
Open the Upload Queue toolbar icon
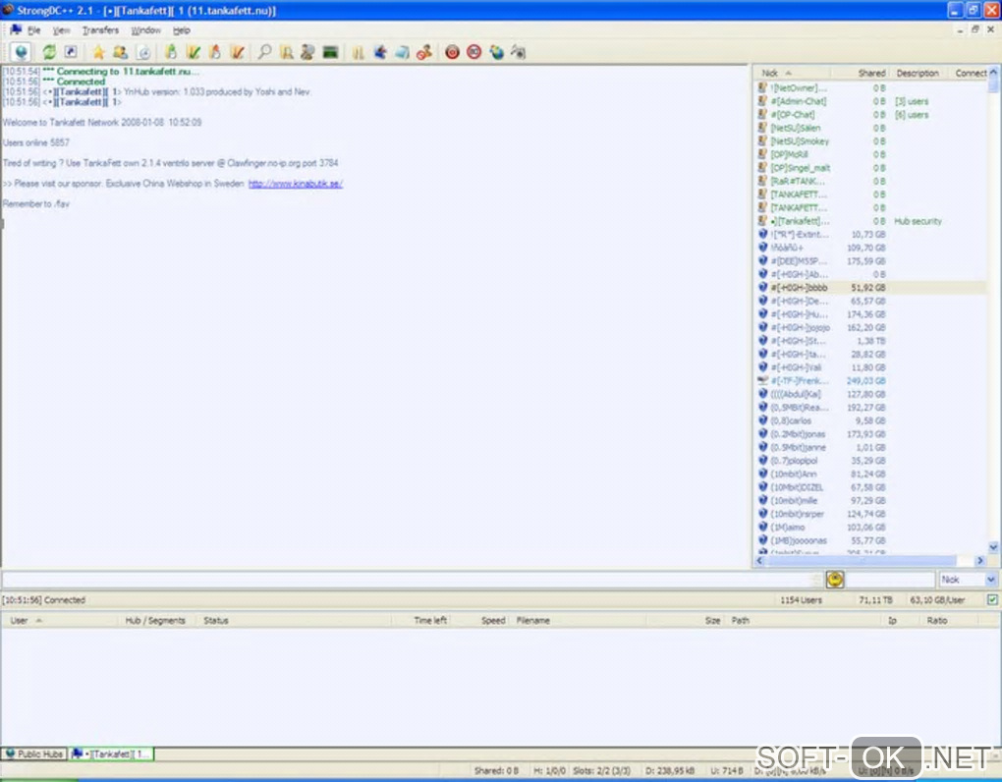pyautogui.click(x=215, y=52)
